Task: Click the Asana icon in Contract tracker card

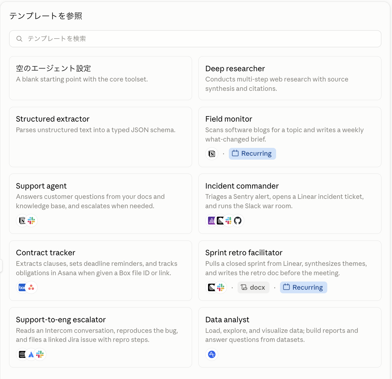Action: tap(31, 288)
